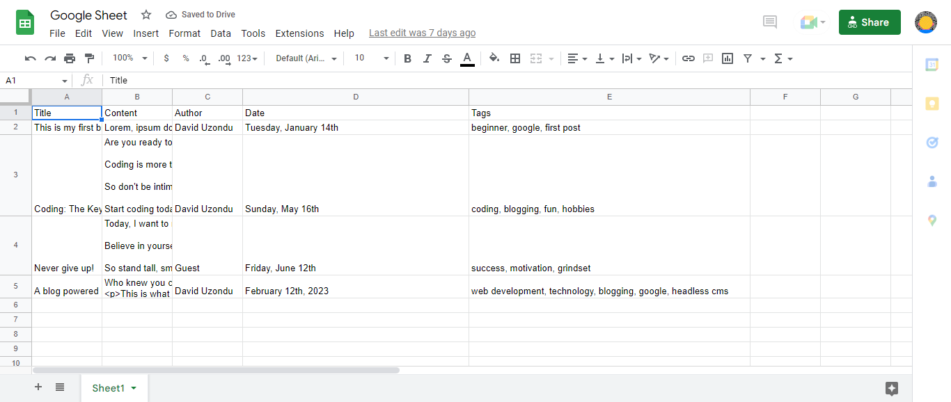Open Google Keep in side panel
The height and width of the screenshot is (402, 951).
pyautogui.click(x=932, y=104)
